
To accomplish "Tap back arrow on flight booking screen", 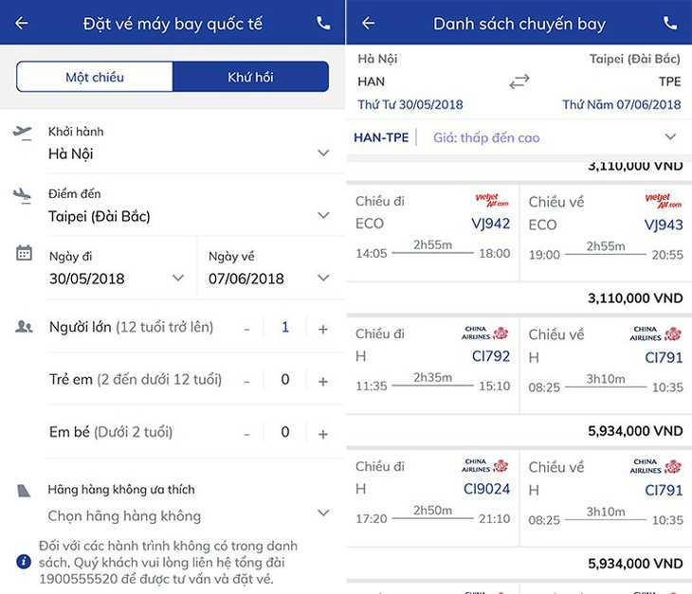I will pos(21,23).
